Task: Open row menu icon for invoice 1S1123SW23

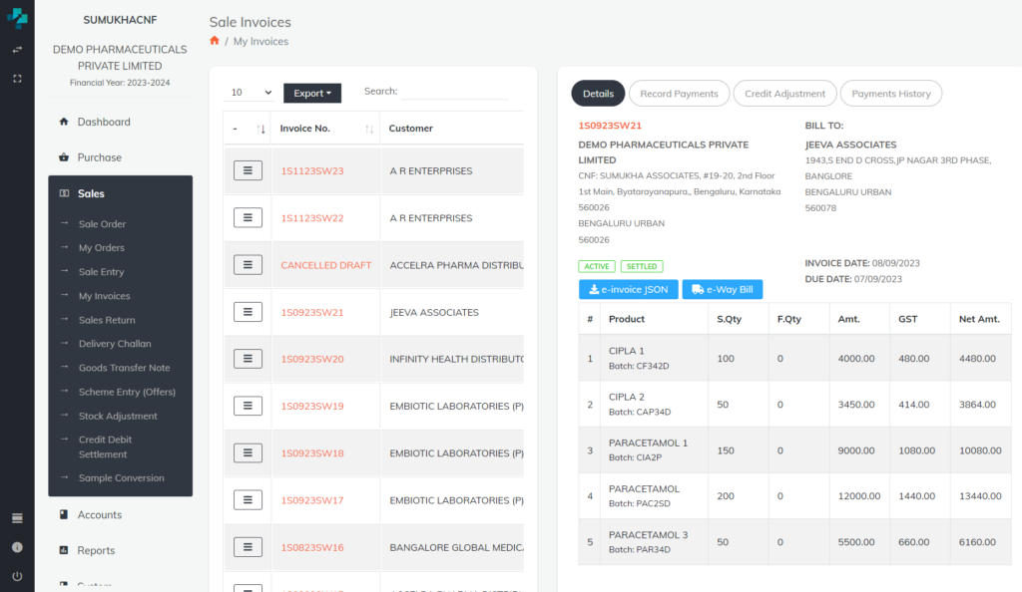Action: coord(248,170)
